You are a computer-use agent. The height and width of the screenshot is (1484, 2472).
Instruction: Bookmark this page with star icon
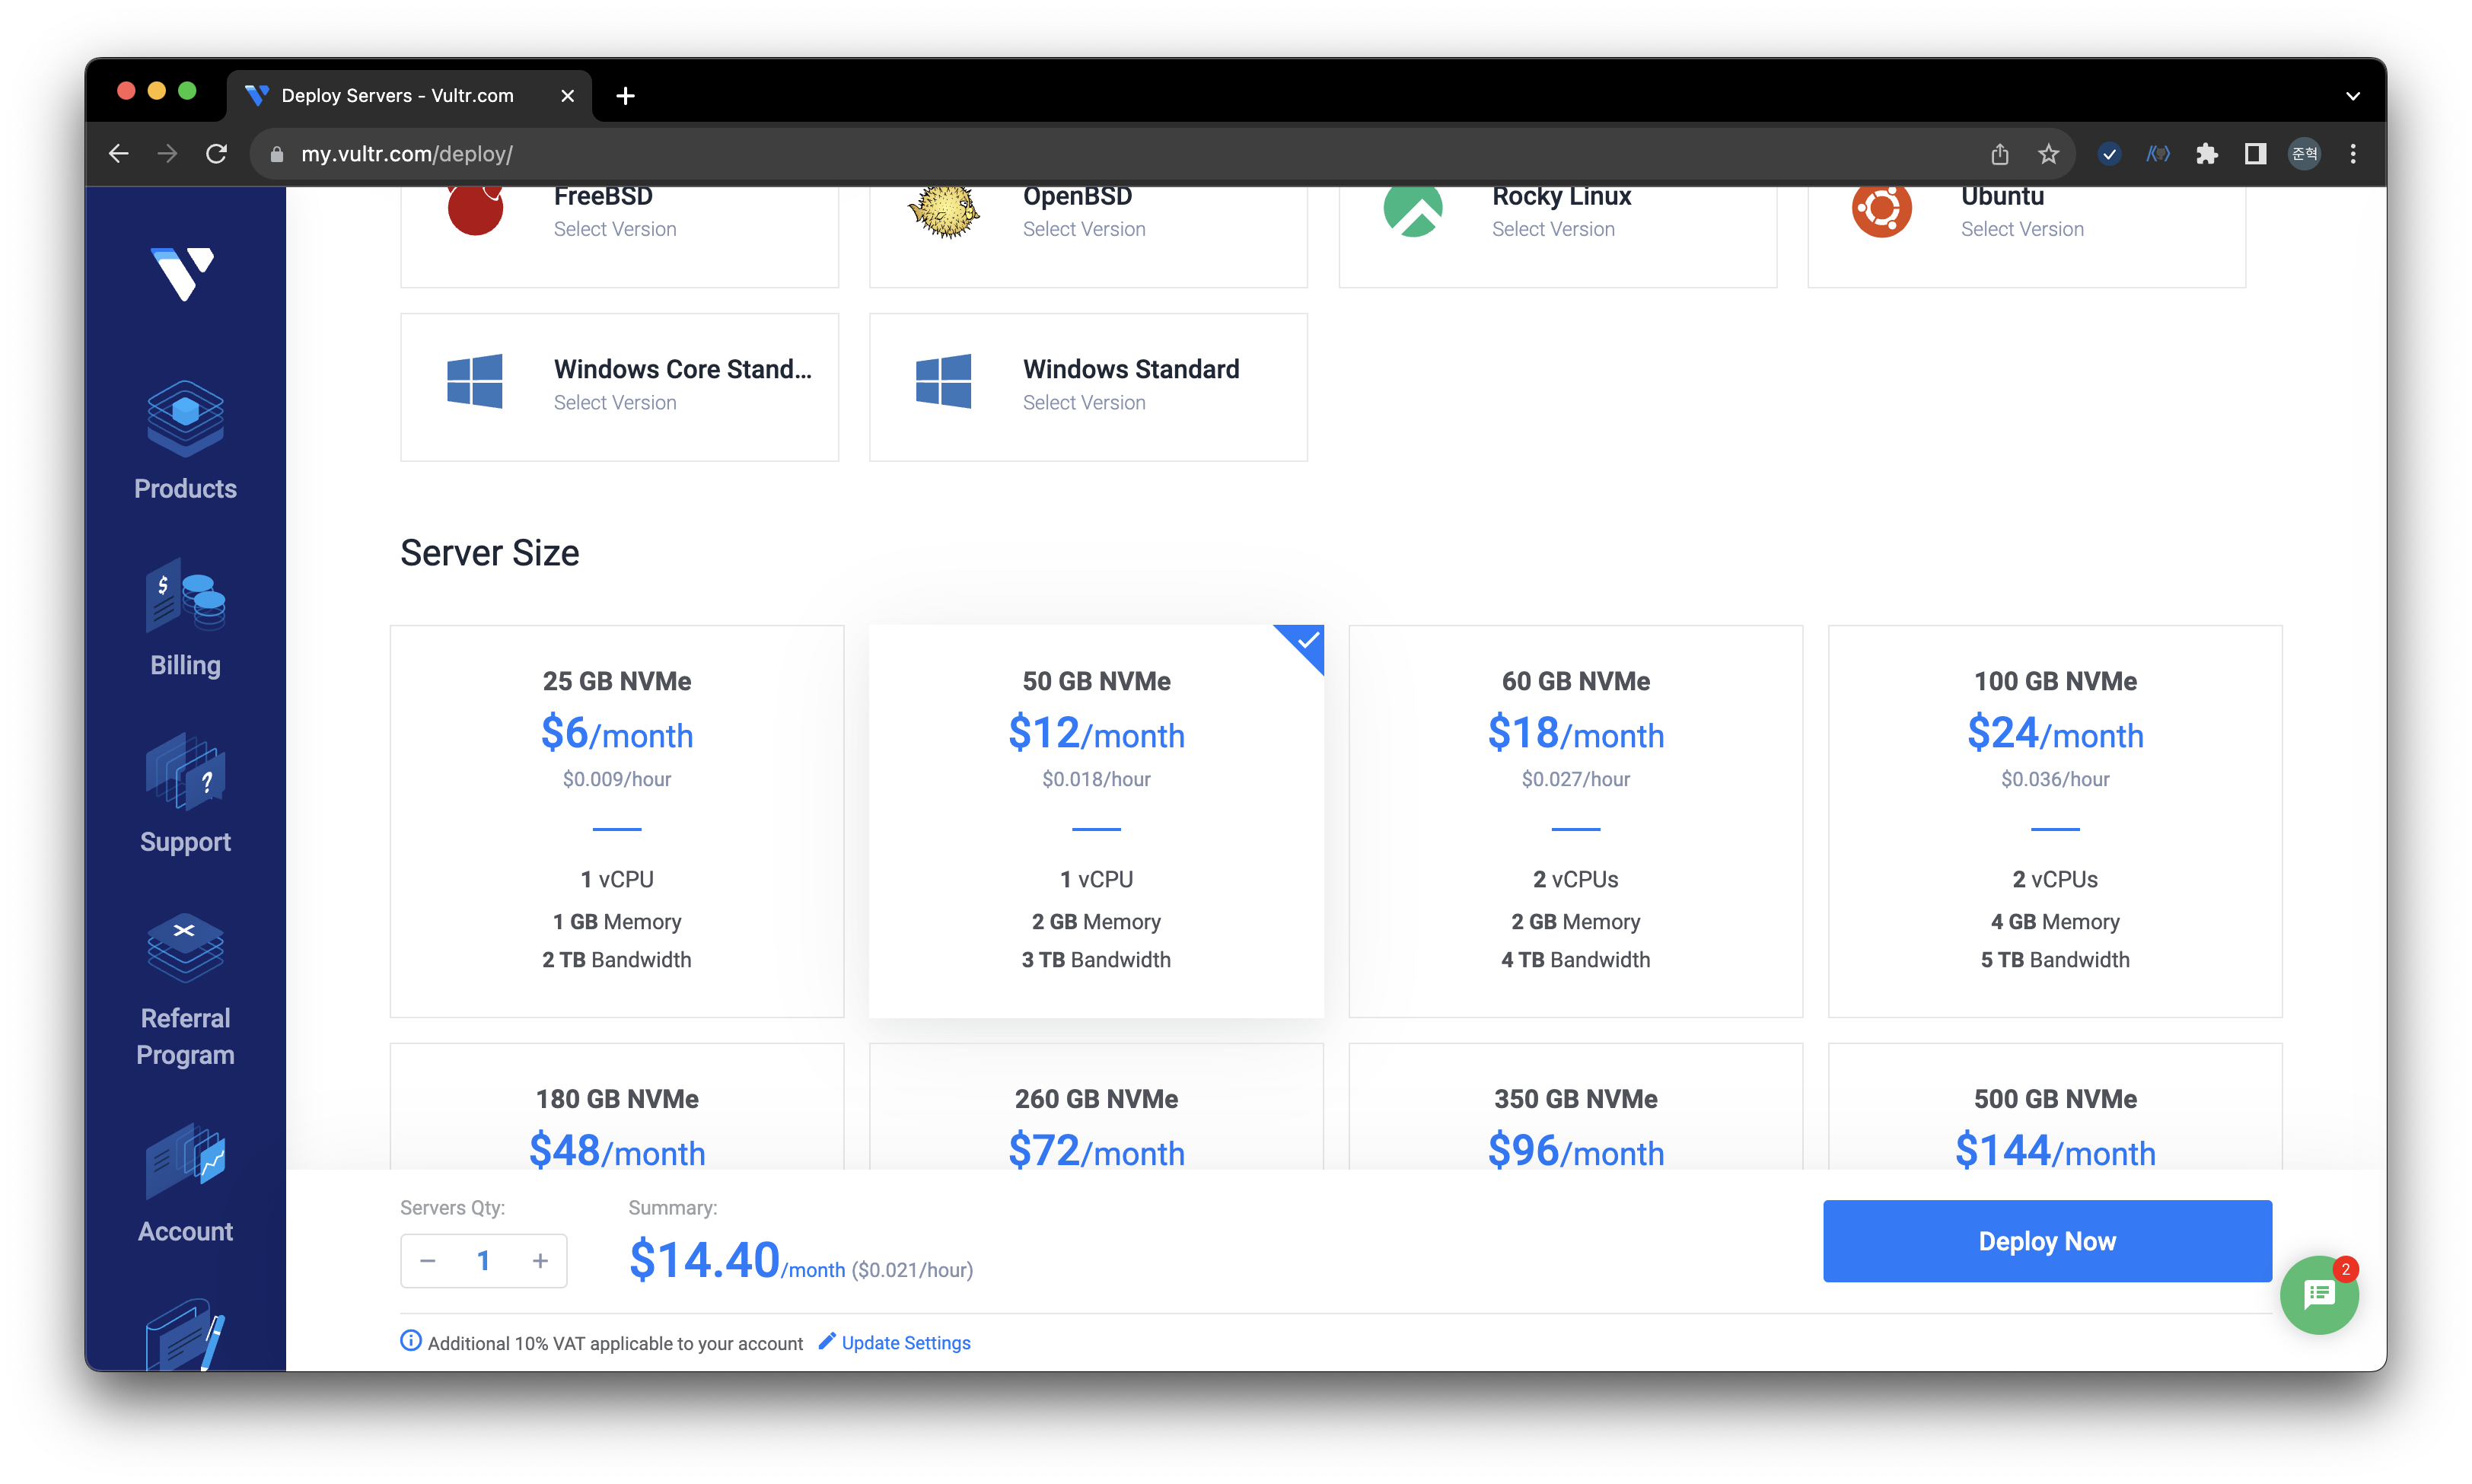click(x=2048, y=154)
